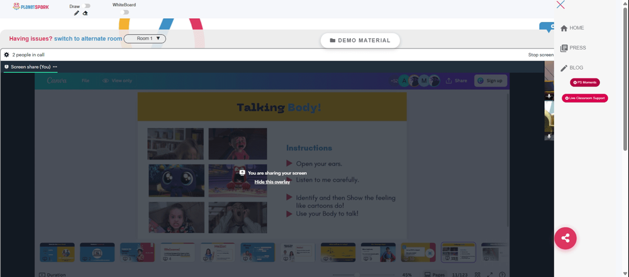Select slide thumbnail 10
The width and height of the screenshot is (629, 277).
click(418, 253)
